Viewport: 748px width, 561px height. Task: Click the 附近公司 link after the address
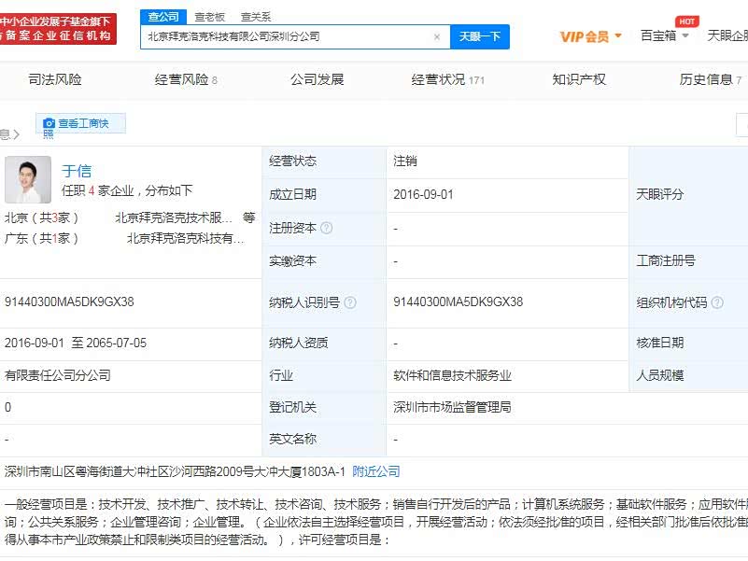375,471
